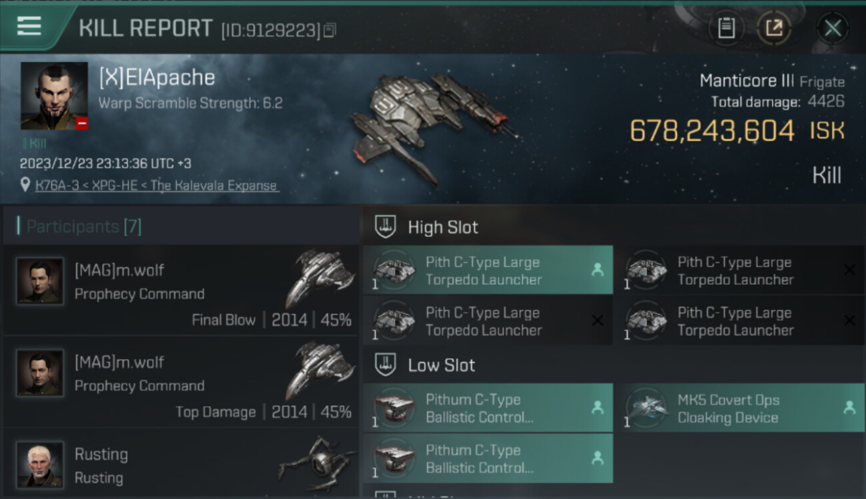
Task: View ElApache's character portrait
Action: click(x=54, y=96)
